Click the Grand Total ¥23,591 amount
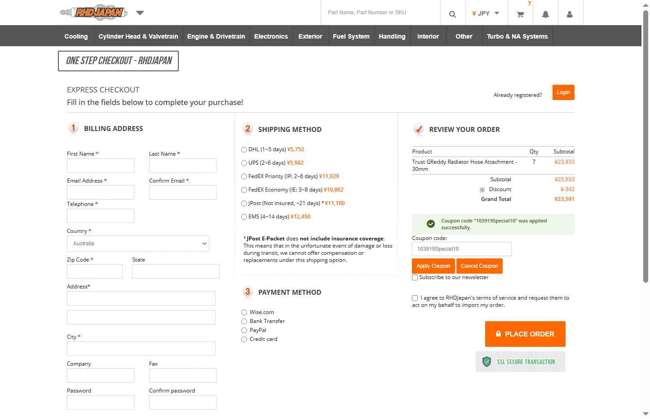The width and height of the screenshot is (650, 419). (564, 199)
